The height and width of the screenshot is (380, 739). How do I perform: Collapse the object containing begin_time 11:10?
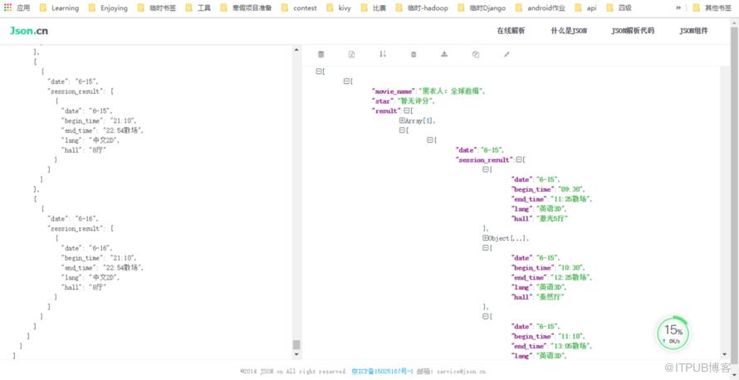[x=485, y=316]
